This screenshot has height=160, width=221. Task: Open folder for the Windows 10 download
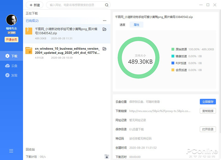point(105,49)
